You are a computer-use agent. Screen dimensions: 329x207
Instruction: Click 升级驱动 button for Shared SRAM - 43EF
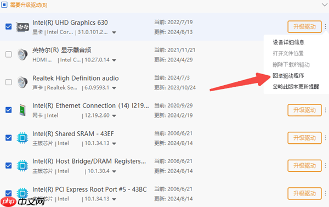point(304,138)
